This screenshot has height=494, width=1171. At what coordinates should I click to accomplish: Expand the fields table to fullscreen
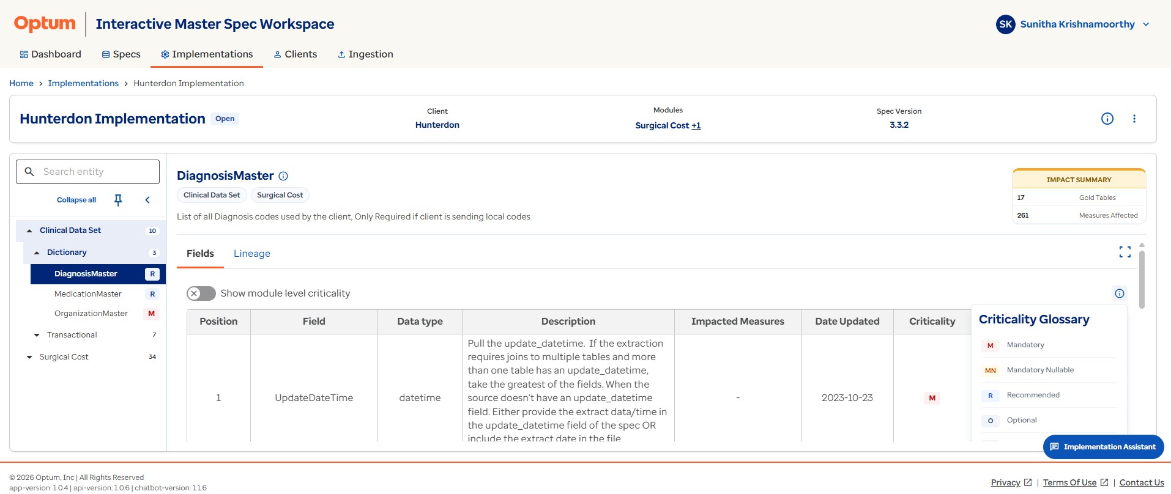[x=1125, y=252]
